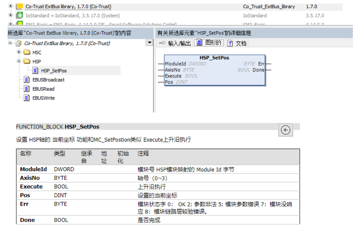Switch to the 图形的 tab

[209, 43]
